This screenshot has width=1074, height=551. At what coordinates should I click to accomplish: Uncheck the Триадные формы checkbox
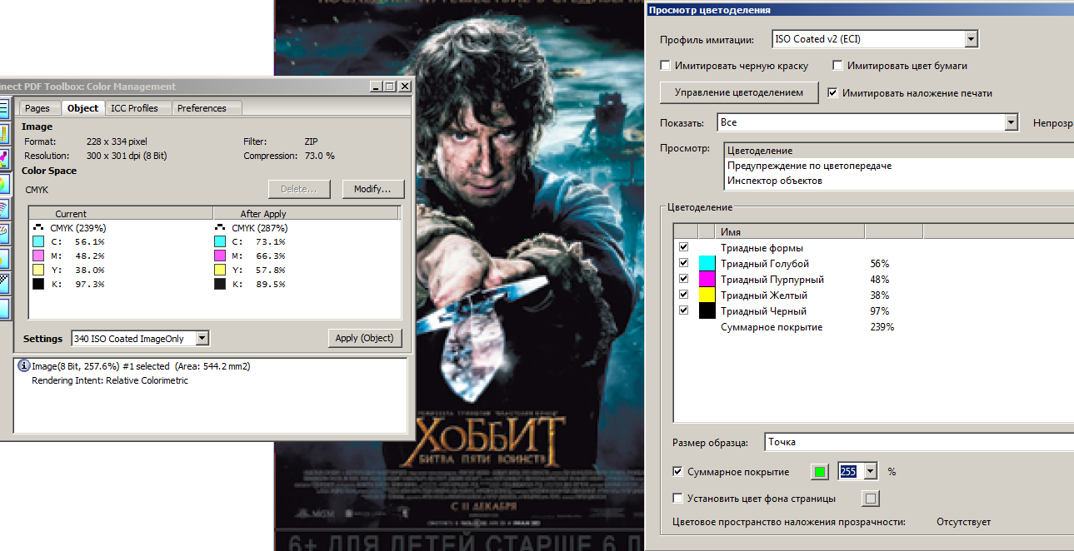click(x=684, y=248)
